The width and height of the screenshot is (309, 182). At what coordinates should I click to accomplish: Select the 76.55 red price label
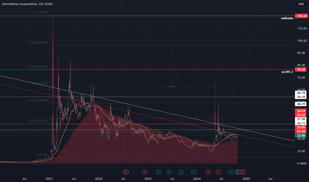pyautogui.click(x=301, y=69)
